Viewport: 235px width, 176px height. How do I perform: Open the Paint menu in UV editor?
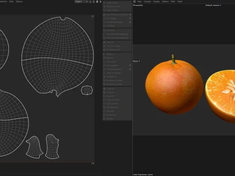(x=11, y=1)
